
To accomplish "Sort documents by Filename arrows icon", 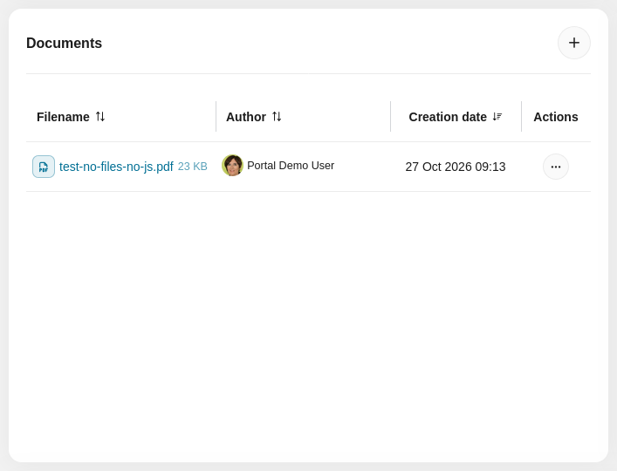I will click(x=100, y=116).
